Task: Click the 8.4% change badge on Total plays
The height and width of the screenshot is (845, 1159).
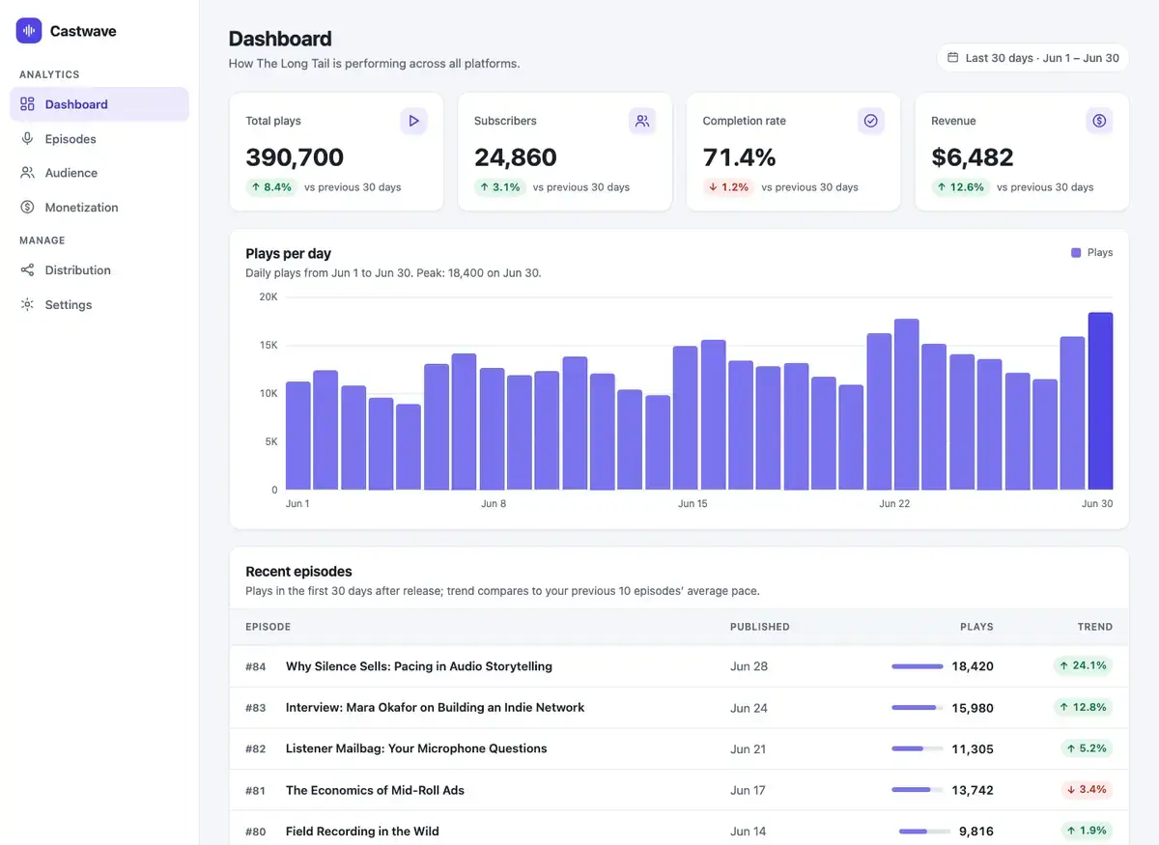Action: tap(271, 187)
